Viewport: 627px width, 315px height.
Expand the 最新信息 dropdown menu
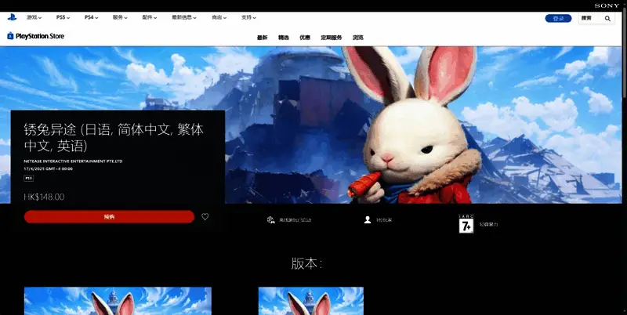point(184,17)
